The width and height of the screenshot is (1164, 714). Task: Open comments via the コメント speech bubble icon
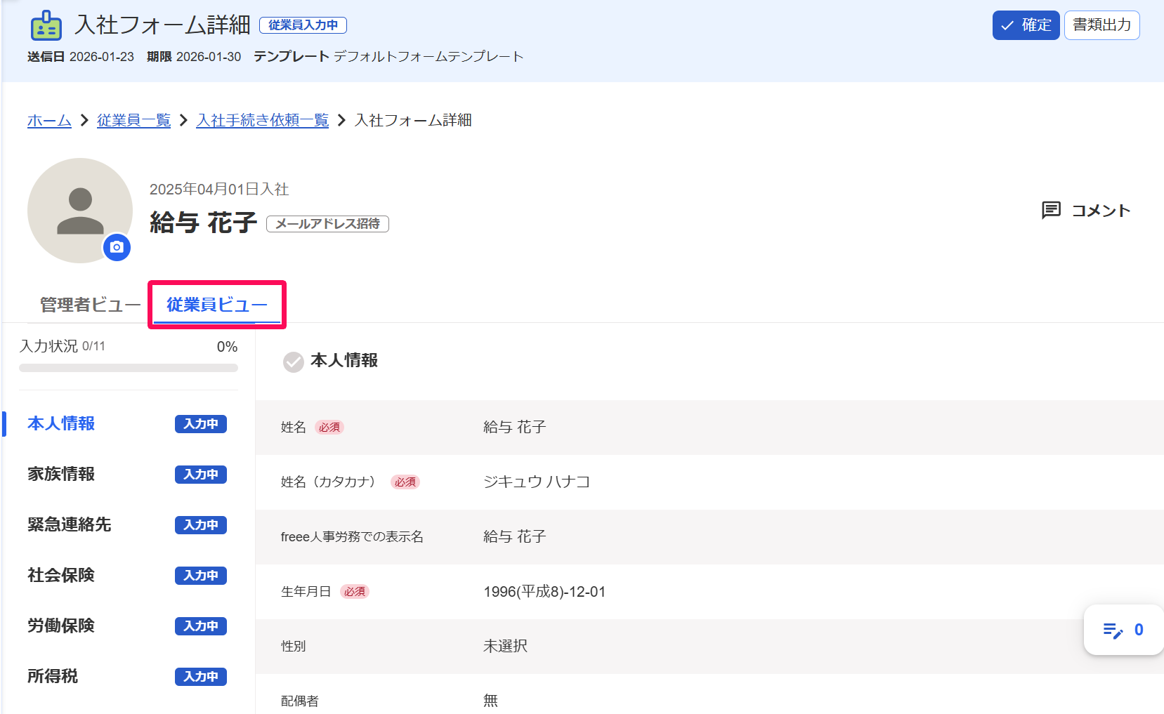pos(1051,210)
